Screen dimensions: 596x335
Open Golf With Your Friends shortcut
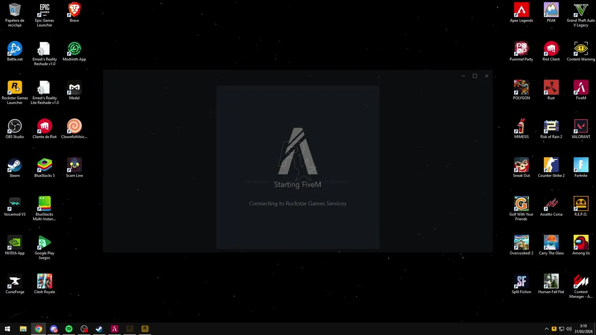point(521,208)
